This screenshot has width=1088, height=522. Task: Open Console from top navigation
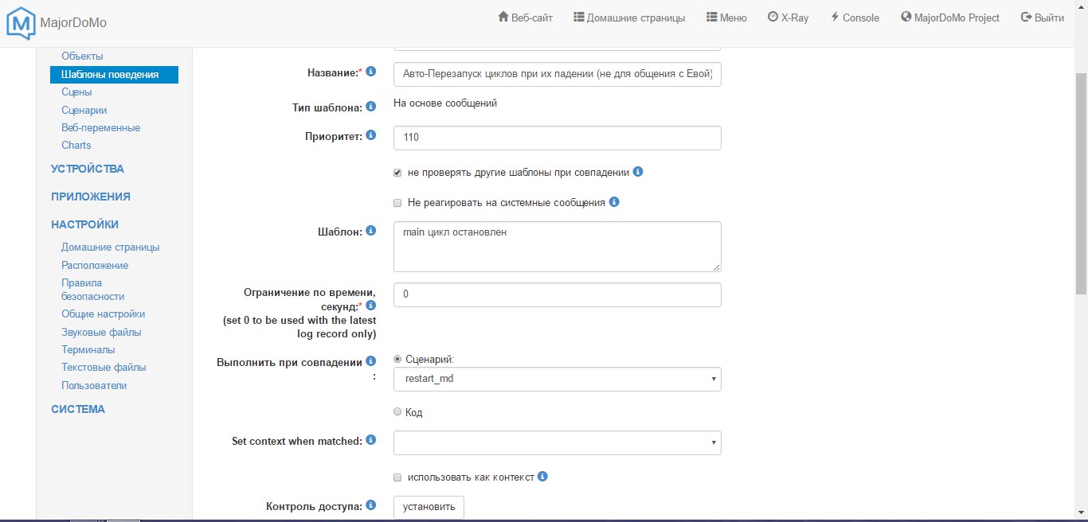point(855,18)
